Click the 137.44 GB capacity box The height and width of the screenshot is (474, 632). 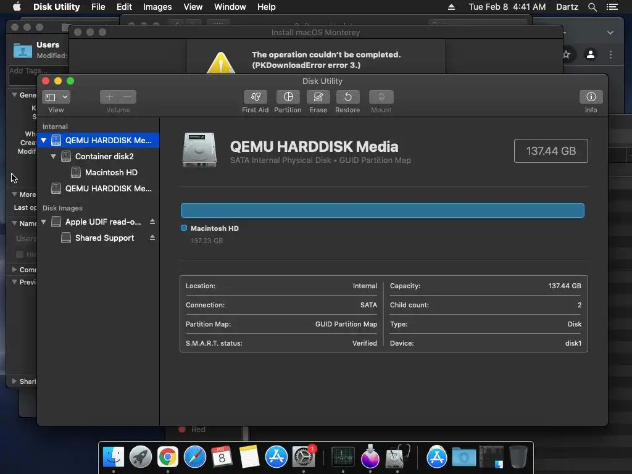coord(551,151)
